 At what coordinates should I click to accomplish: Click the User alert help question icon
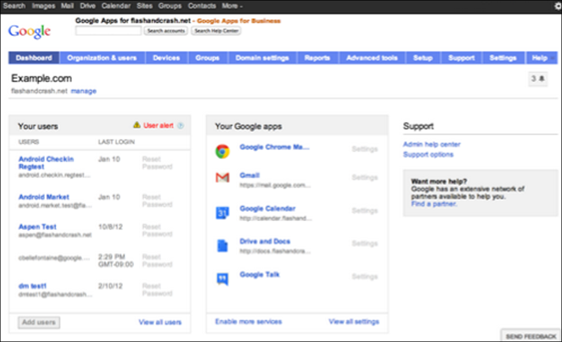[x=181, y=126]
